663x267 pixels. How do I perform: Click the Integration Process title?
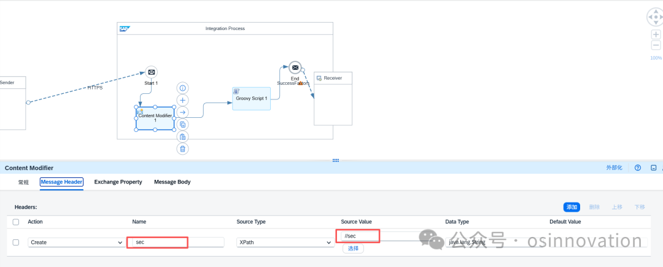point(225,29)
